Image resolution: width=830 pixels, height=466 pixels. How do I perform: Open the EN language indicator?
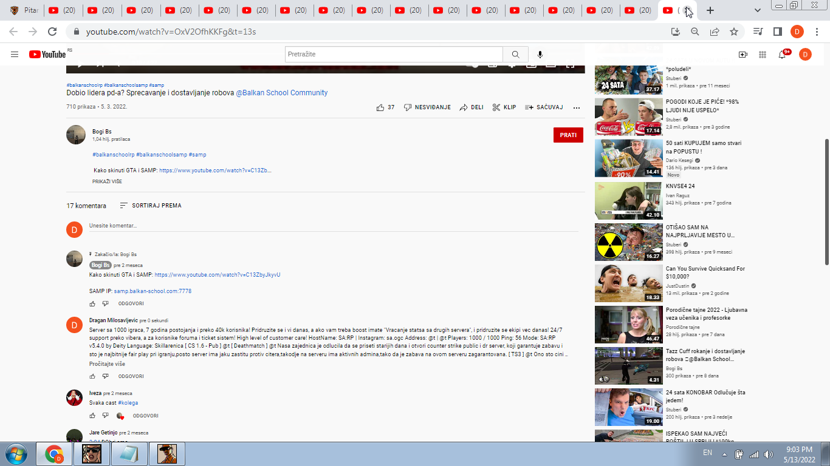[707, 453]
